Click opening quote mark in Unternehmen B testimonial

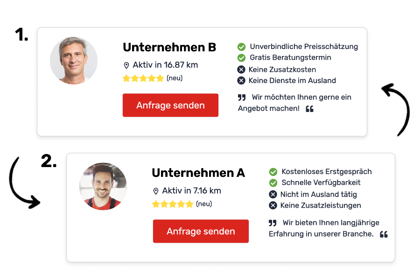coord(242,98)
